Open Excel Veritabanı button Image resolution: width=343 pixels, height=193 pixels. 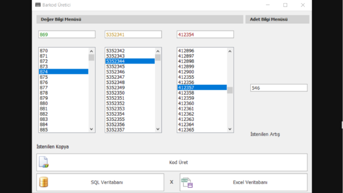click(244, 182)
